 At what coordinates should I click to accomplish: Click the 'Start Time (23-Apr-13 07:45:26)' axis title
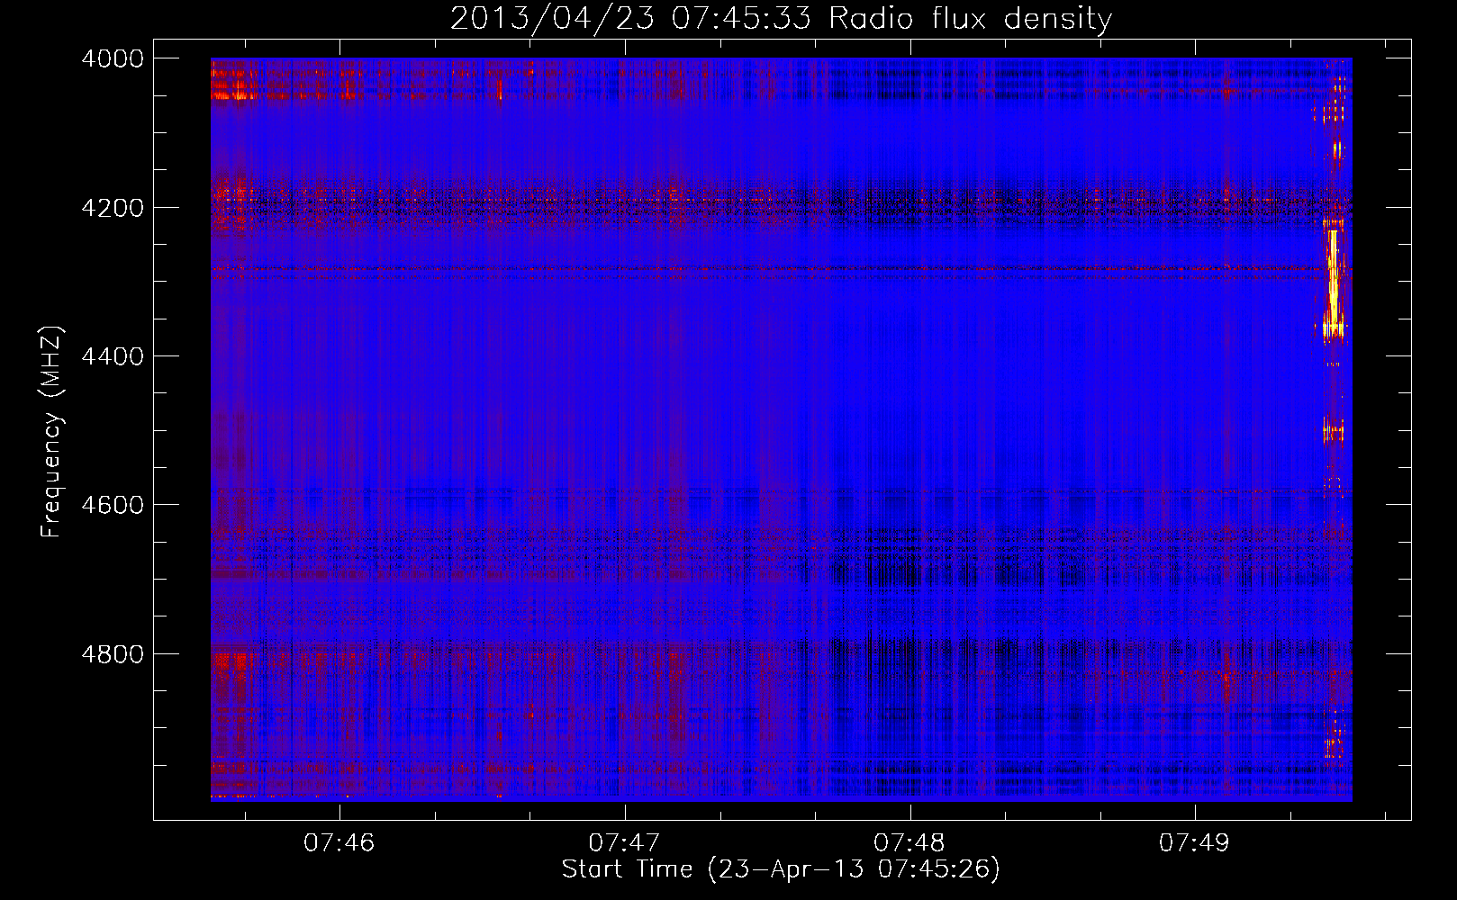click(781, 869)
